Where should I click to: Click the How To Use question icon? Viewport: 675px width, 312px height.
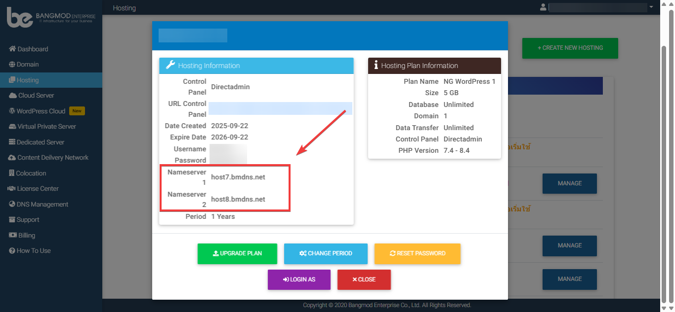tap(12, 251)
